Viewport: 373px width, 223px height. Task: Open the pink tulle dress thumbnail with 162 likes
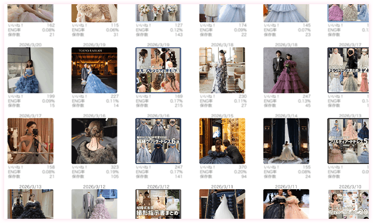(30, 13)
